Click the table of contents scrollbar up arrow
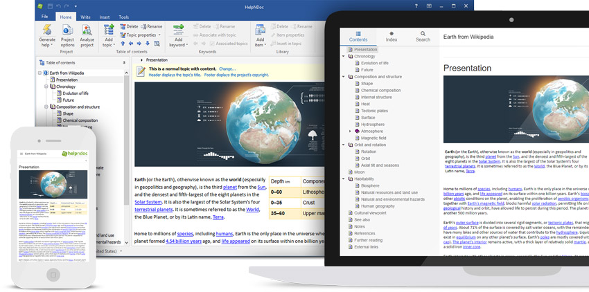This screenshot has height=292, width=589. pos(127,73)
